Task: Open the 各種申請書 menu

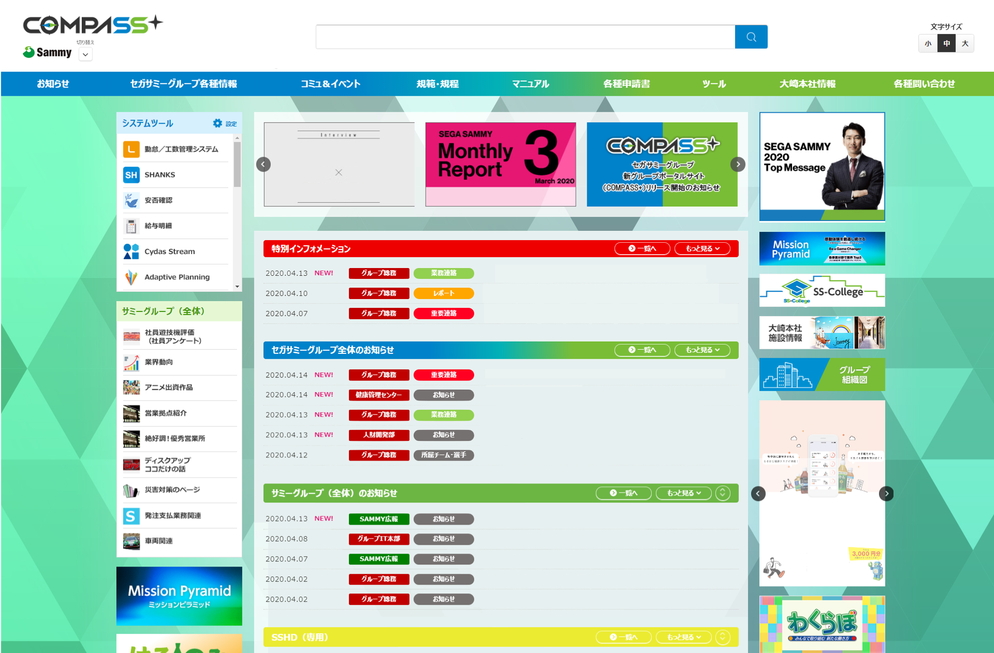Action: tap(626, 84)
